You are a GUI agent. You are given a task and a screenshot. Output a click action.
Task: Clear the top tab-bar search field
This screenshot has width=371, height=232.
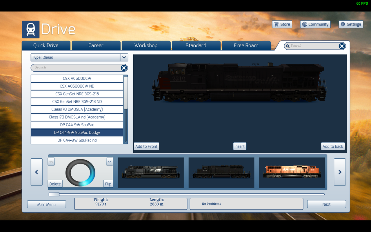342,46
